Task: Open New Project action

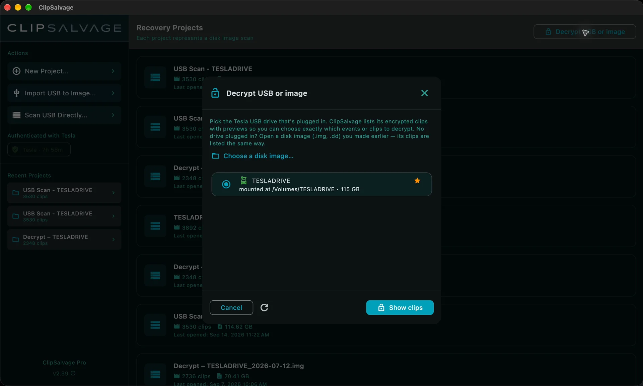Action: [64, 71]
